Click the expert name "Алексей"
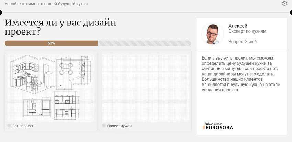Viewport: 292px width, 142px height. pyautogui.click(x=238, y=26)
